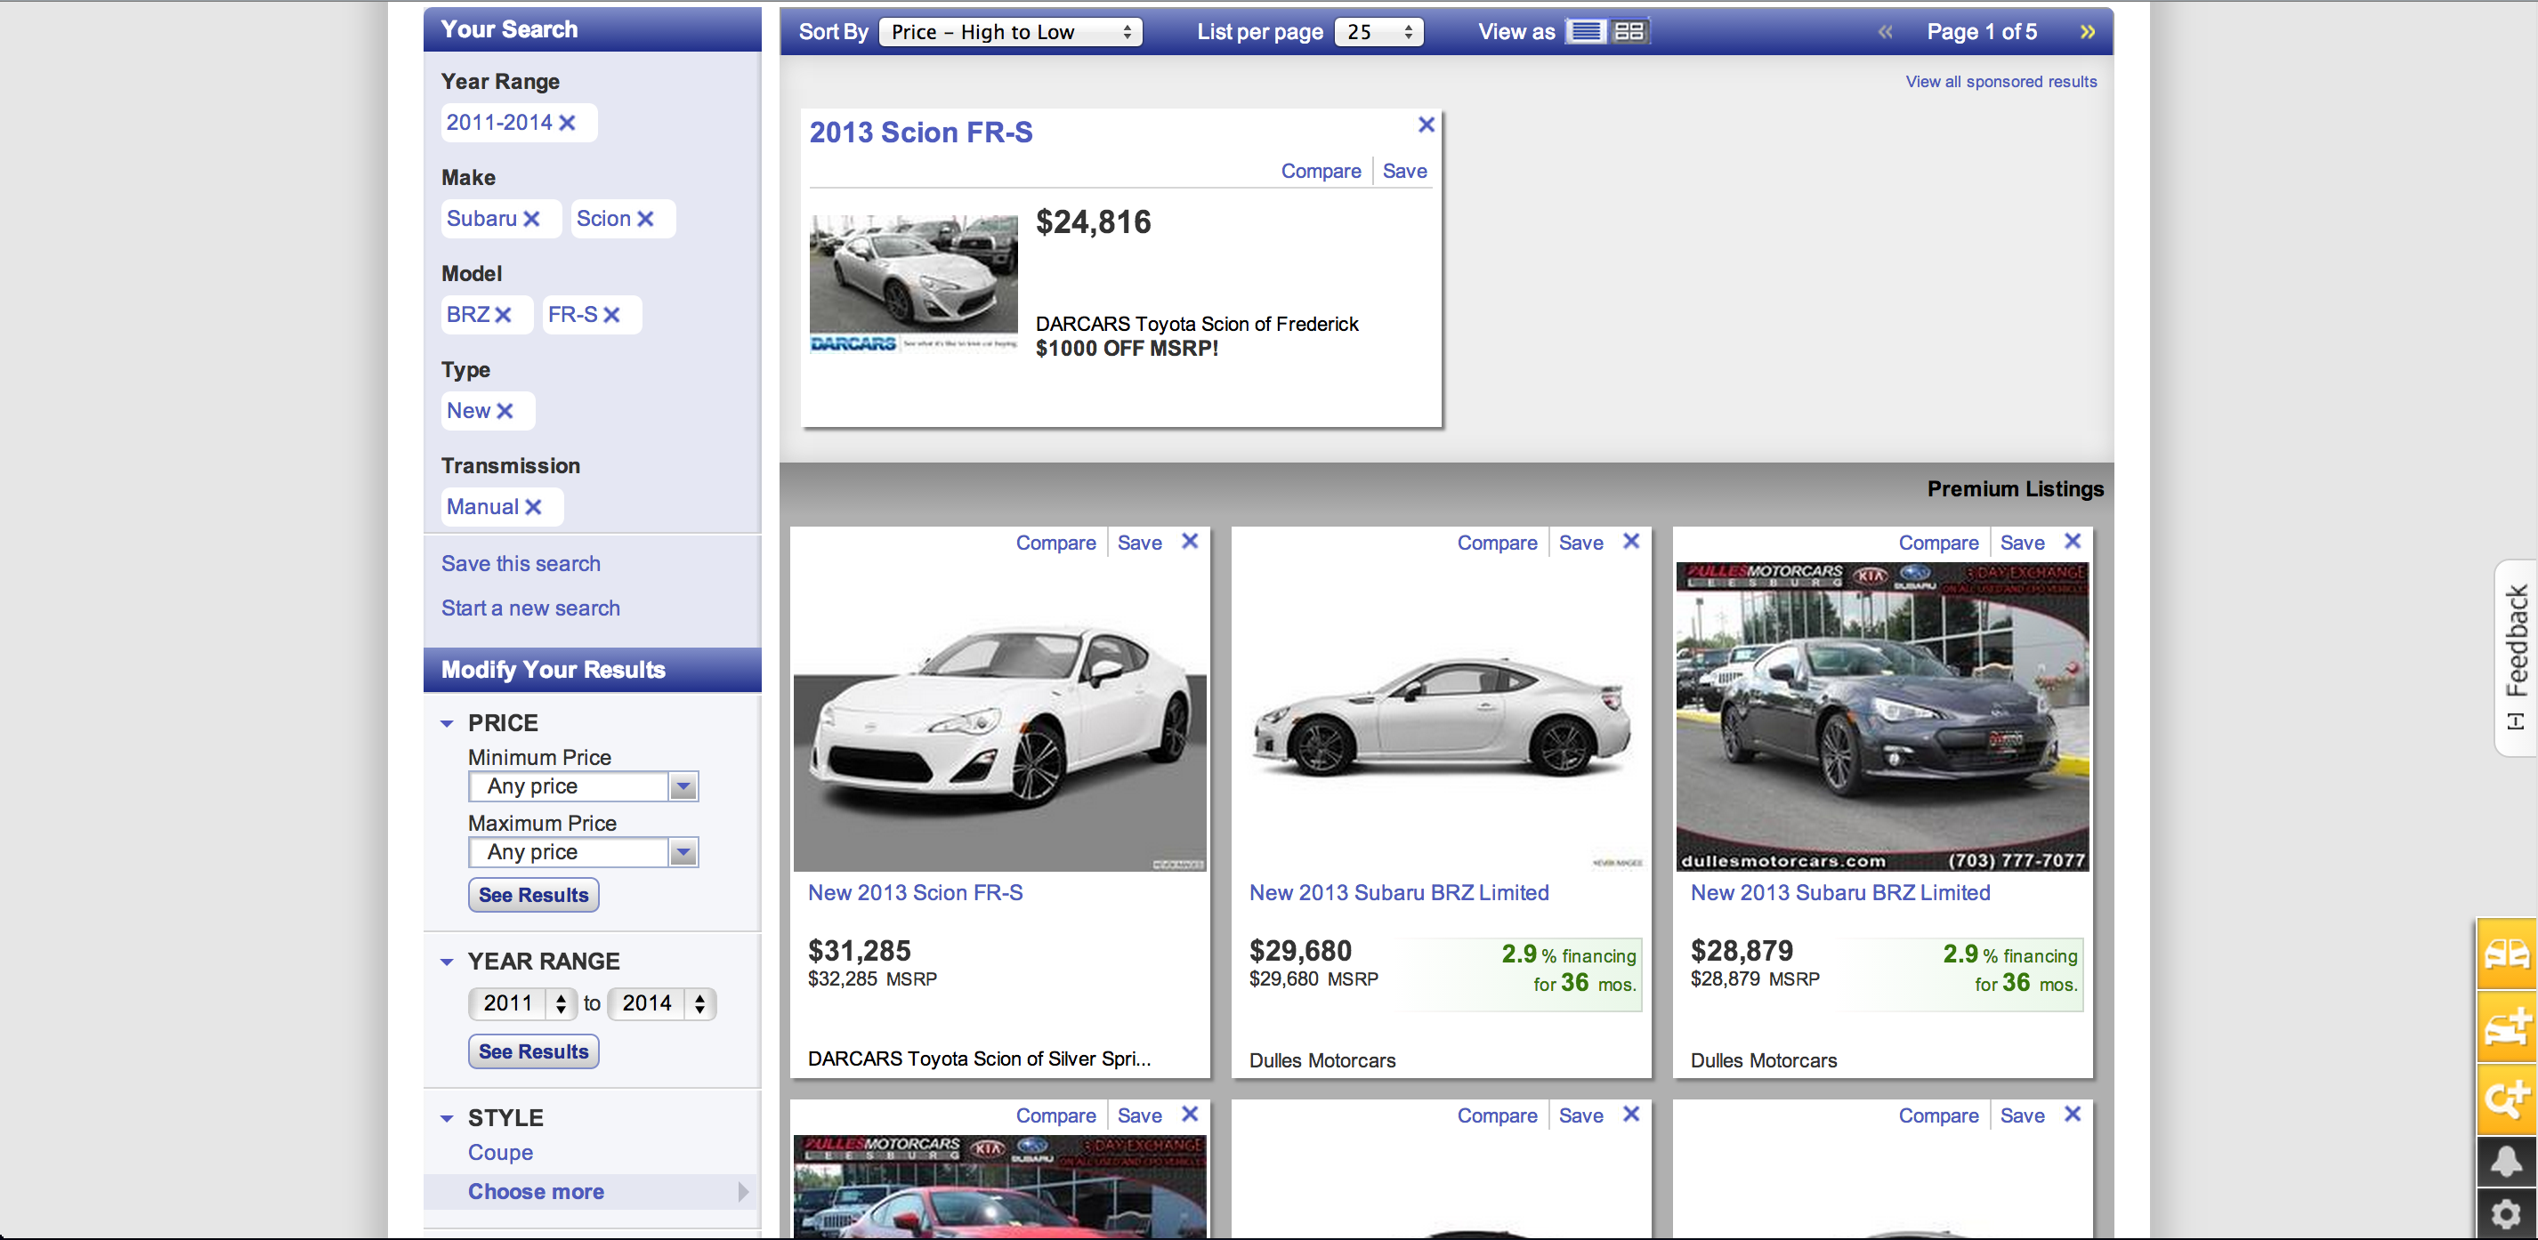
Task: Click the orange search-plus sidebar icon
Action: 2507,1099
